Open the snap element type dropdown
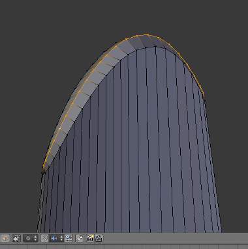 (x=56, y=239)
